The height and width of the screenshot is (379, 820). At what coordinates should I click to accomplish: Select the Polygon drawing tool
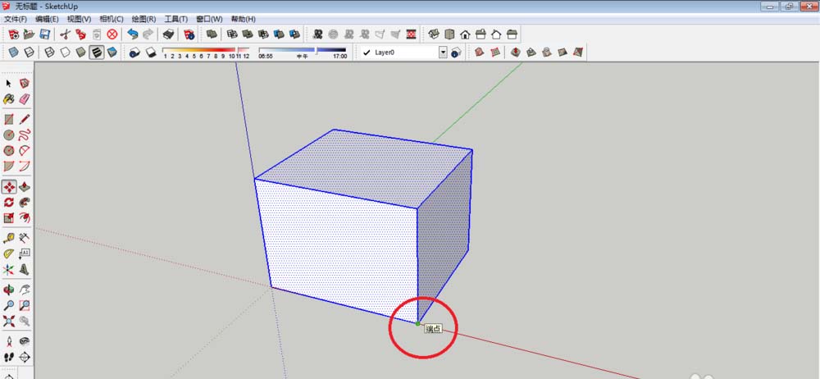(9, 151)
